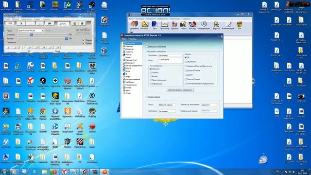The image size is (311, 175).
Task: Open the voice dropdown in Govorilka
Action: tap(43, 31)
